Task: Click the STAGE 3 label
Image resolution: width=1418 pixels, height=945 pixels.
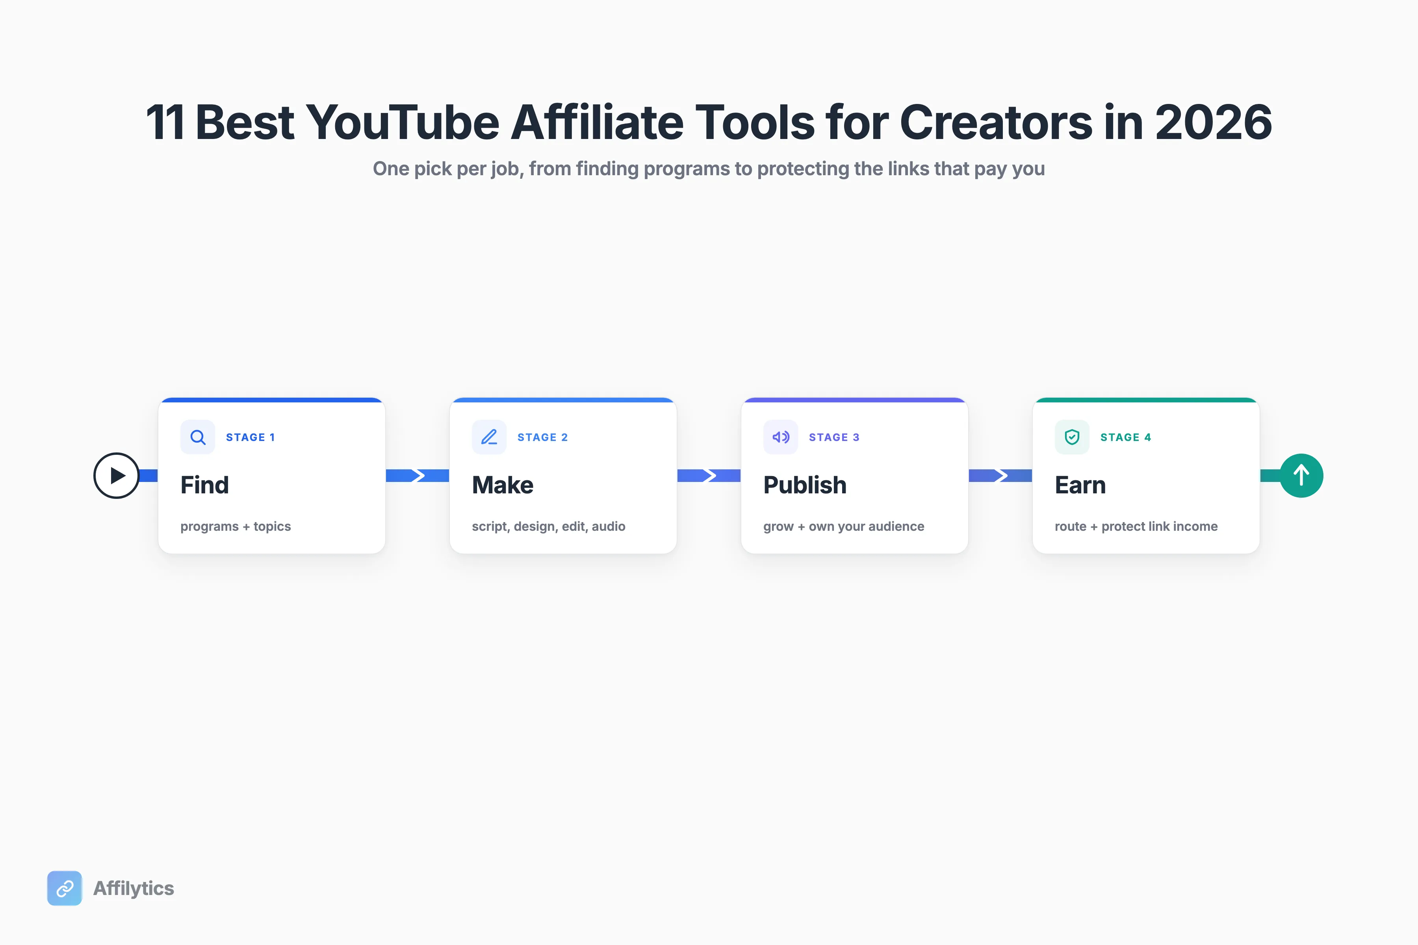Action: click(x=834, y=437)
